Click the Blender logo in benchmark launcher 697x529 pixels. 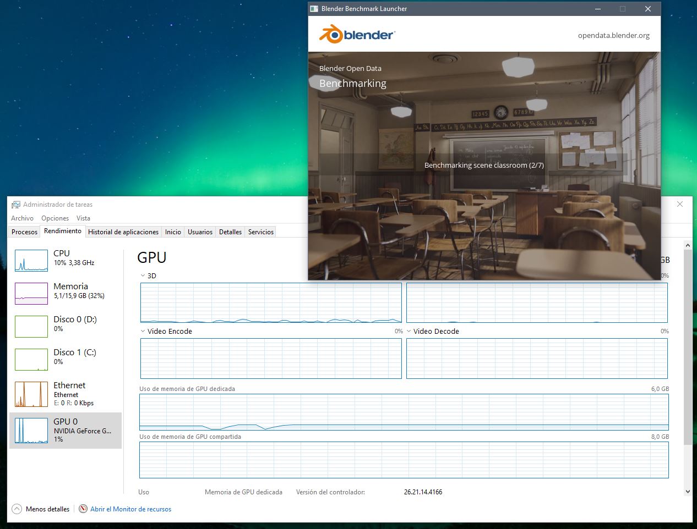[357, 34]
